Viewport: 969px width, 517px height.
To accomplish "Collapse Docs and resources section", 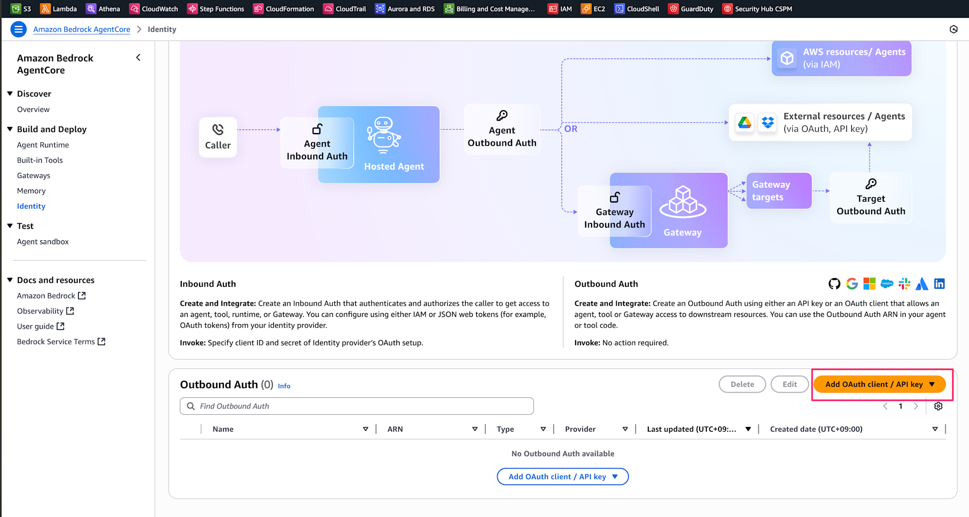I will click(x=10, y=280).
